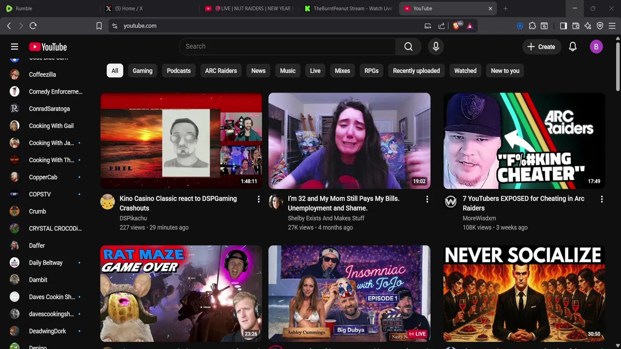Select the Live filter chip
Image resolution: width=621 pixels, height=349 pixels.
[x=315, y=71]
